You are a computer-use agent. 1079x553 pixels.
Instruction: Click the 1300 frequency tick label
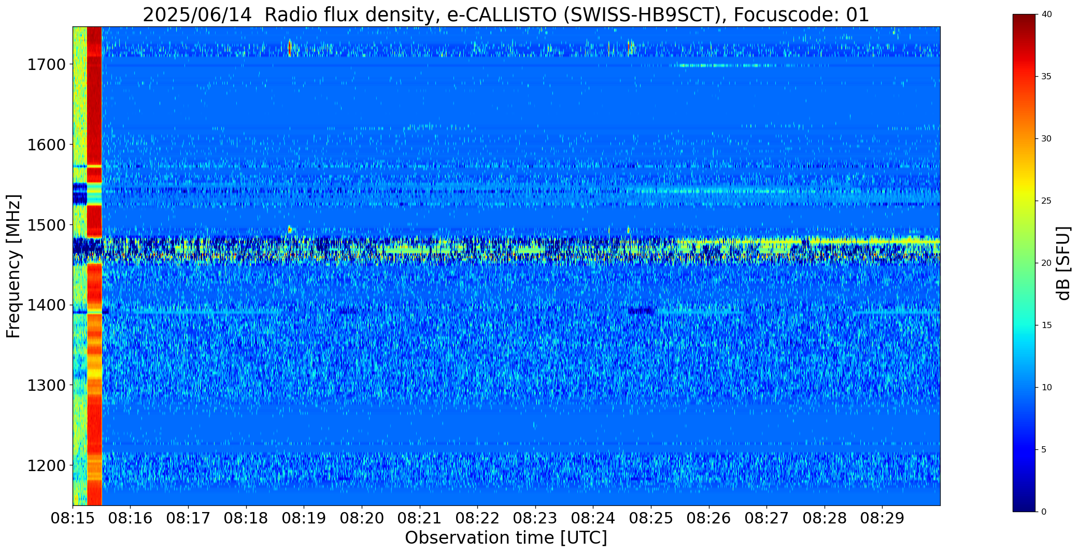click(x=46, y=386)
